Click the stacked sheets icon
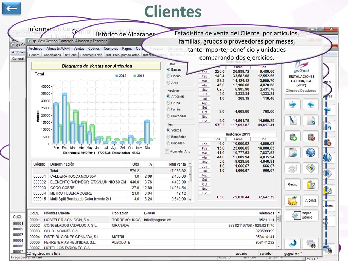This screenshot has height=261, width=348. point(293,169)
